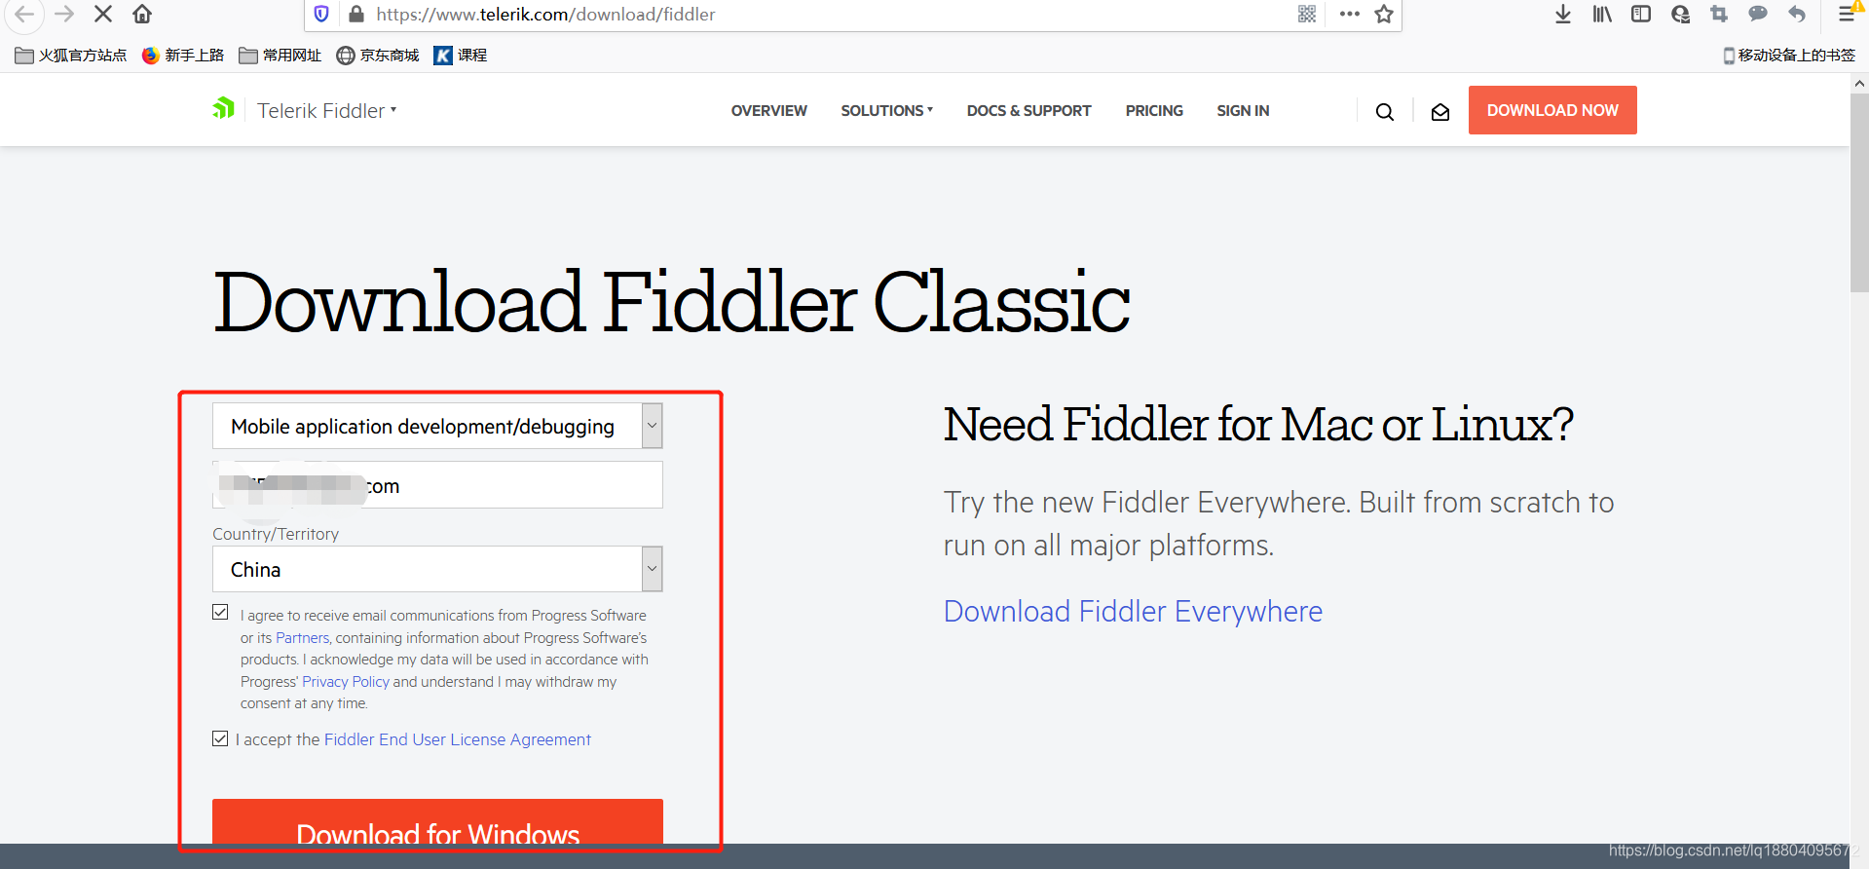1869x869 pixels.
Task: Click the screenshot crop icon in toolbar
Action: coord(1719,14)
